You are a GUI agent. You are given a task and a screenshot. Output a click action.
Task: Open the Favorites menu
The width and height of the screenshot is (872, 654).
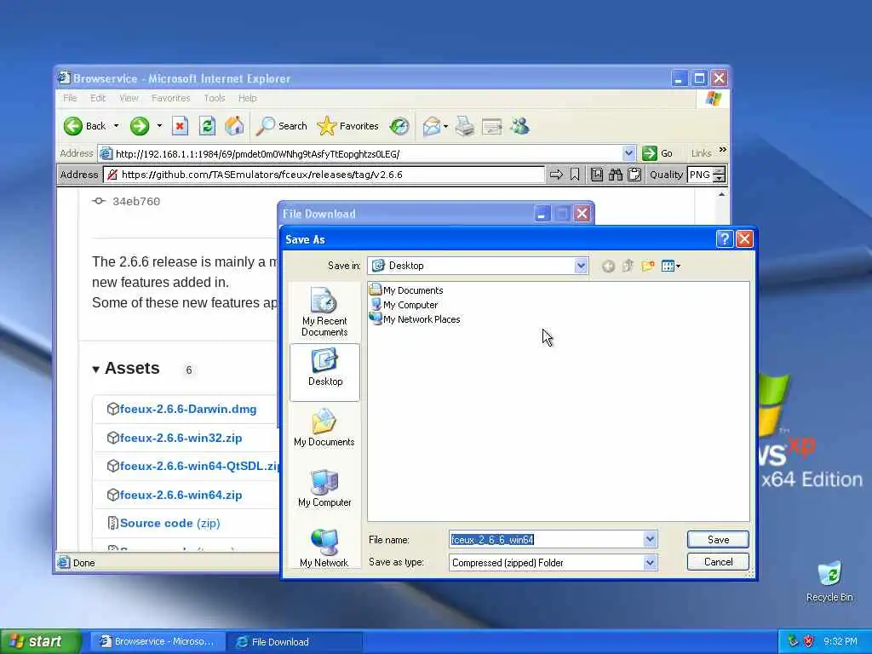point(170,99)
